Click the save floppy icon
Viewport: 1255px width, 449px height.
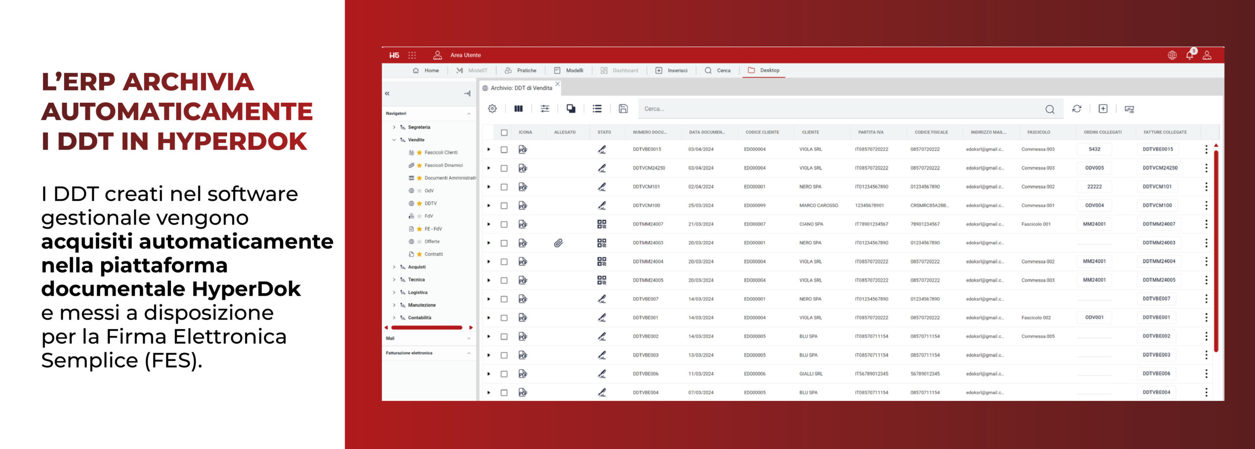[x=623, y=109]
